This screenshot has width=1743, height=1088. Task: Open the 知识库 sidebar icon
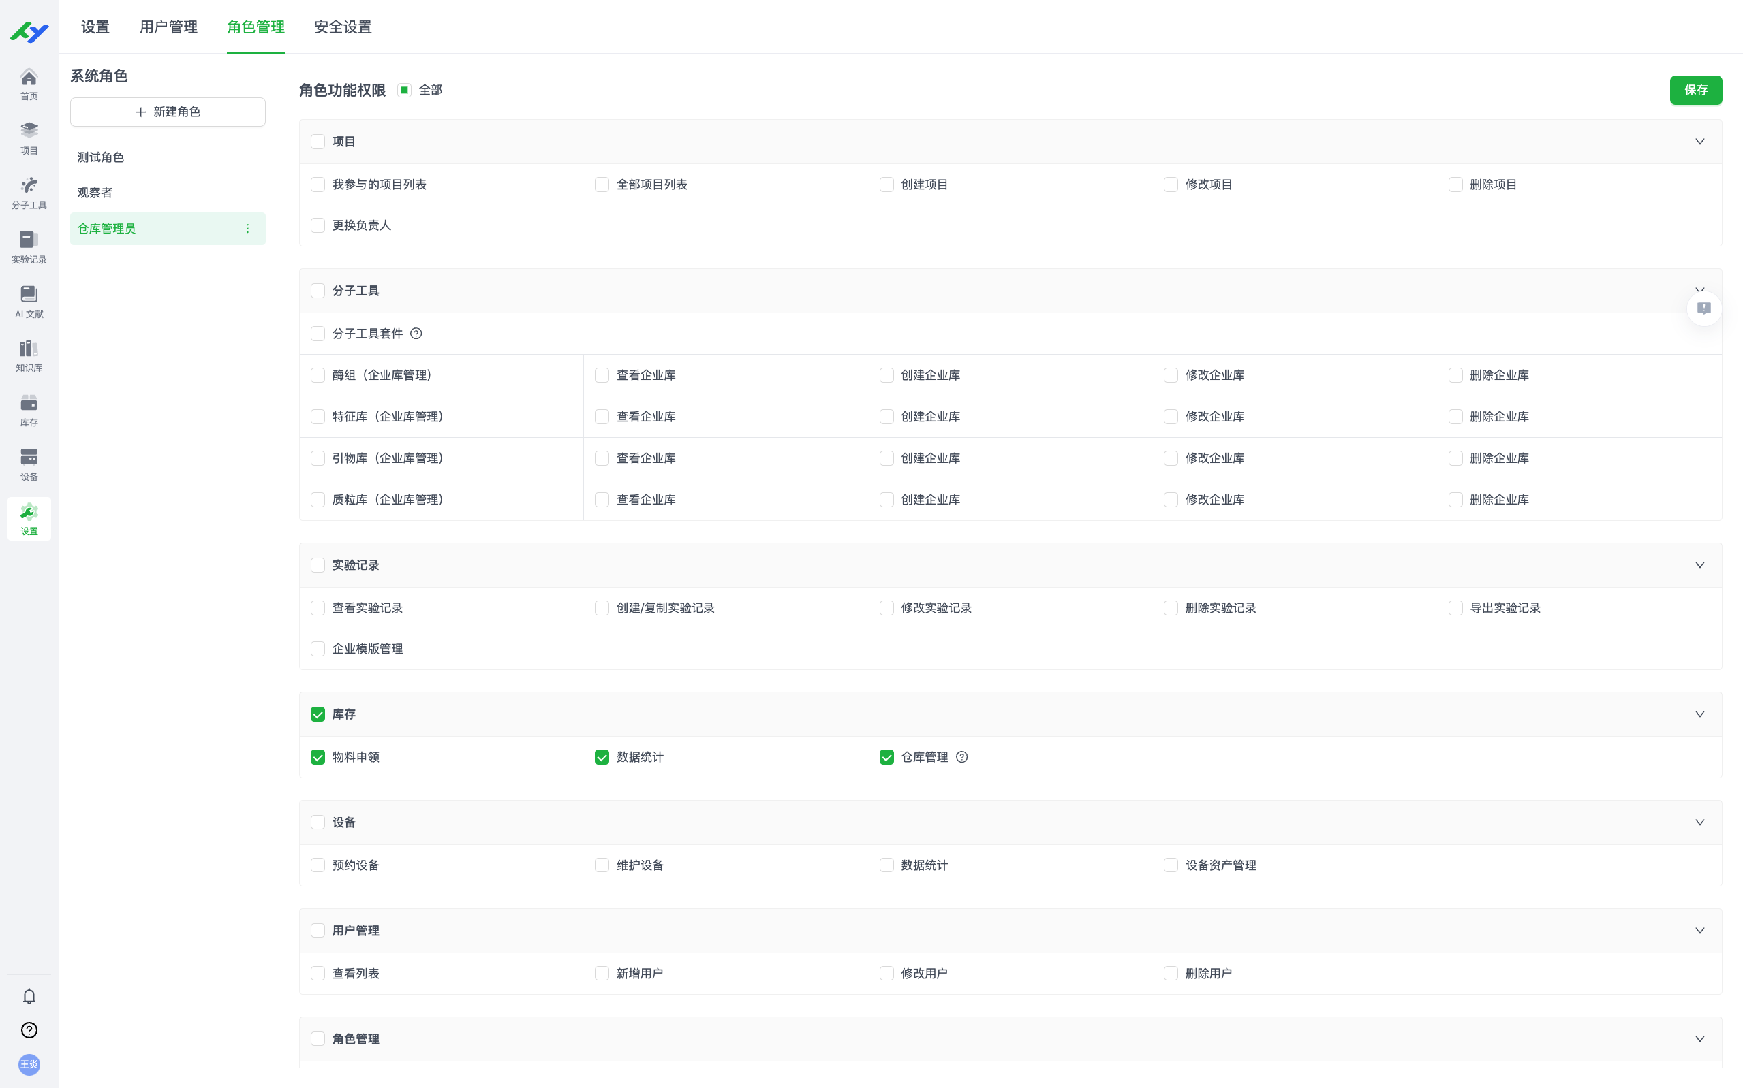click(29, 355)
